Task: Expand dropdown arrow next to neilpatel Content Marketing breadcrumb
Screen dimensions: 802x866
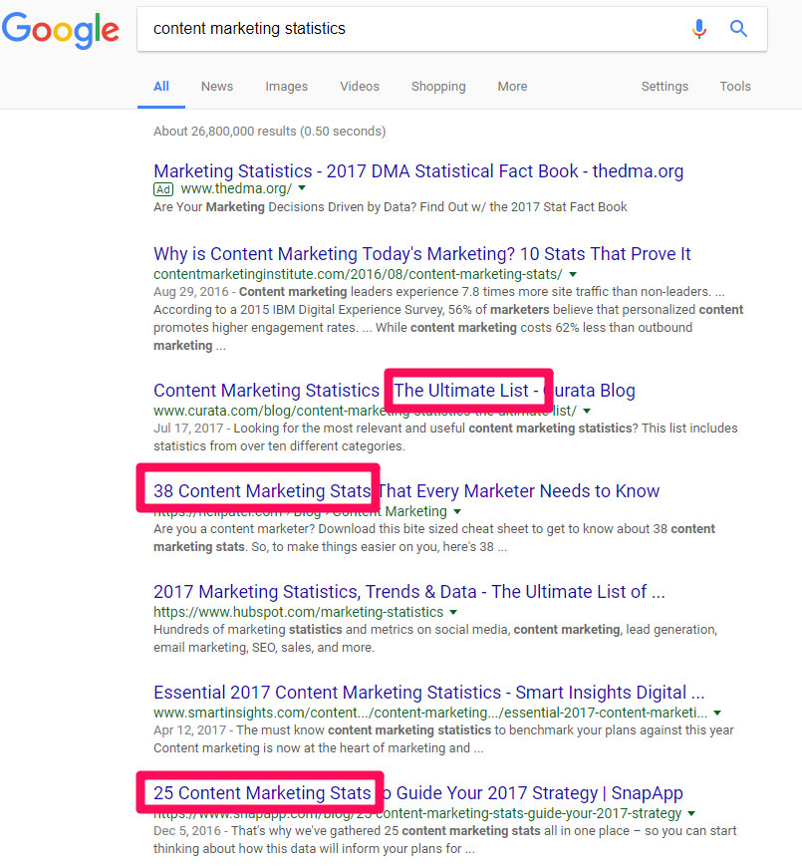Action: pyautogui.click(x=457, y=511)
